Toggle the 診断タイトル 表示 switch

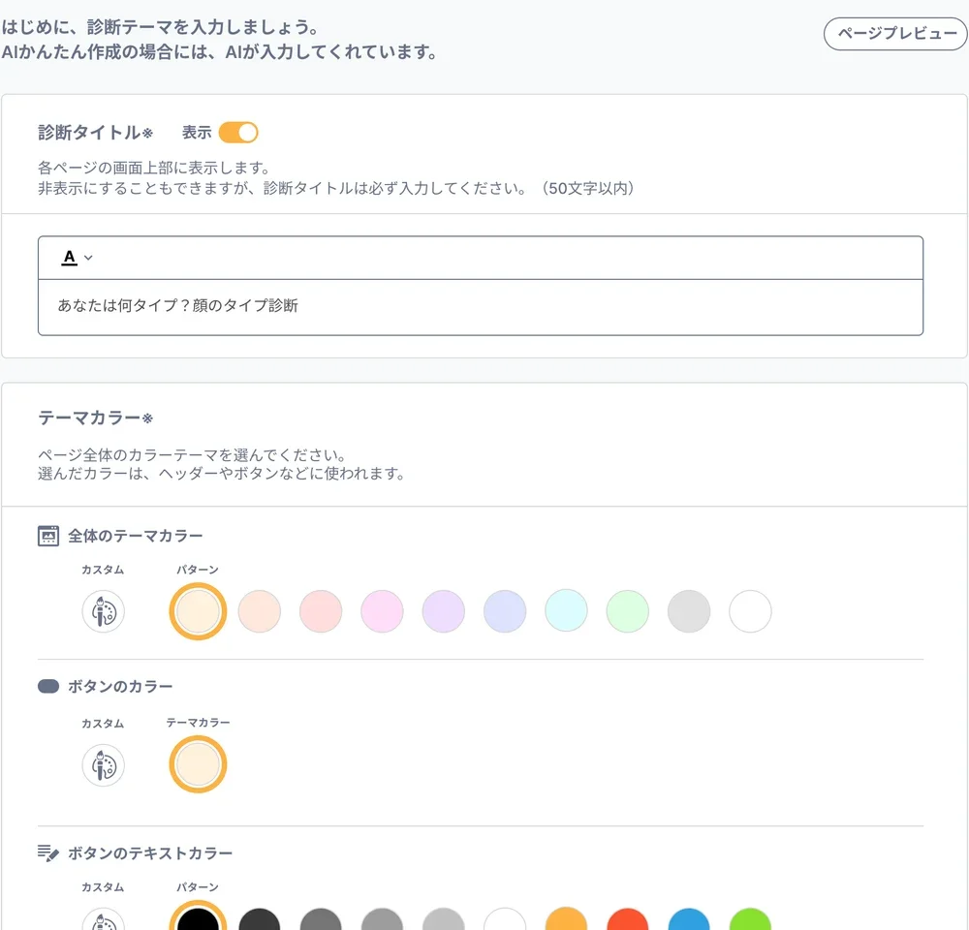coord(238,133)
